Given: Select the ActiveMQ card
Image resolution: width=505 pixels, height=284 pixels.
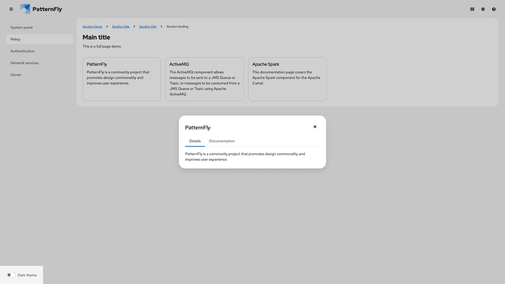Looking at the screenshot, I should (205, 79).
